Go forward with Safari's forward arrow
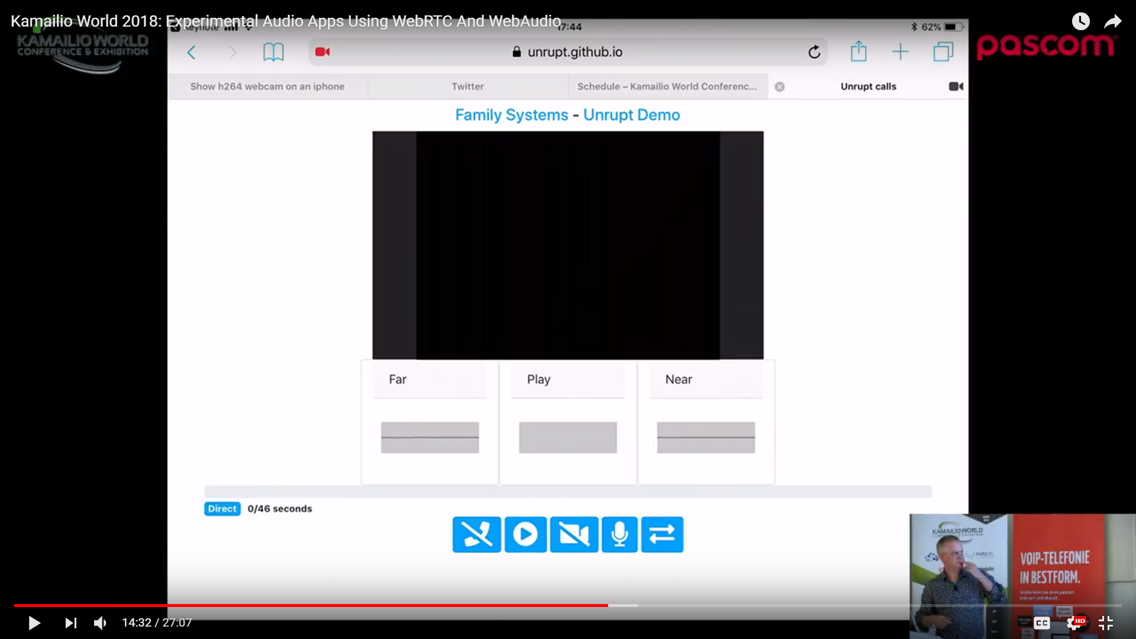The height and width of the screenshot is (639, 1136). (233, 53)
